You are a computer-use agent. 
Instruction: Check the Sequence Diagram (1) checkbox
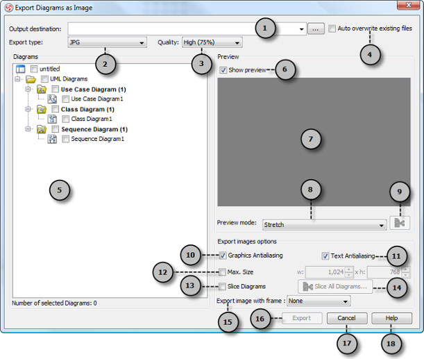pos(55,129)
